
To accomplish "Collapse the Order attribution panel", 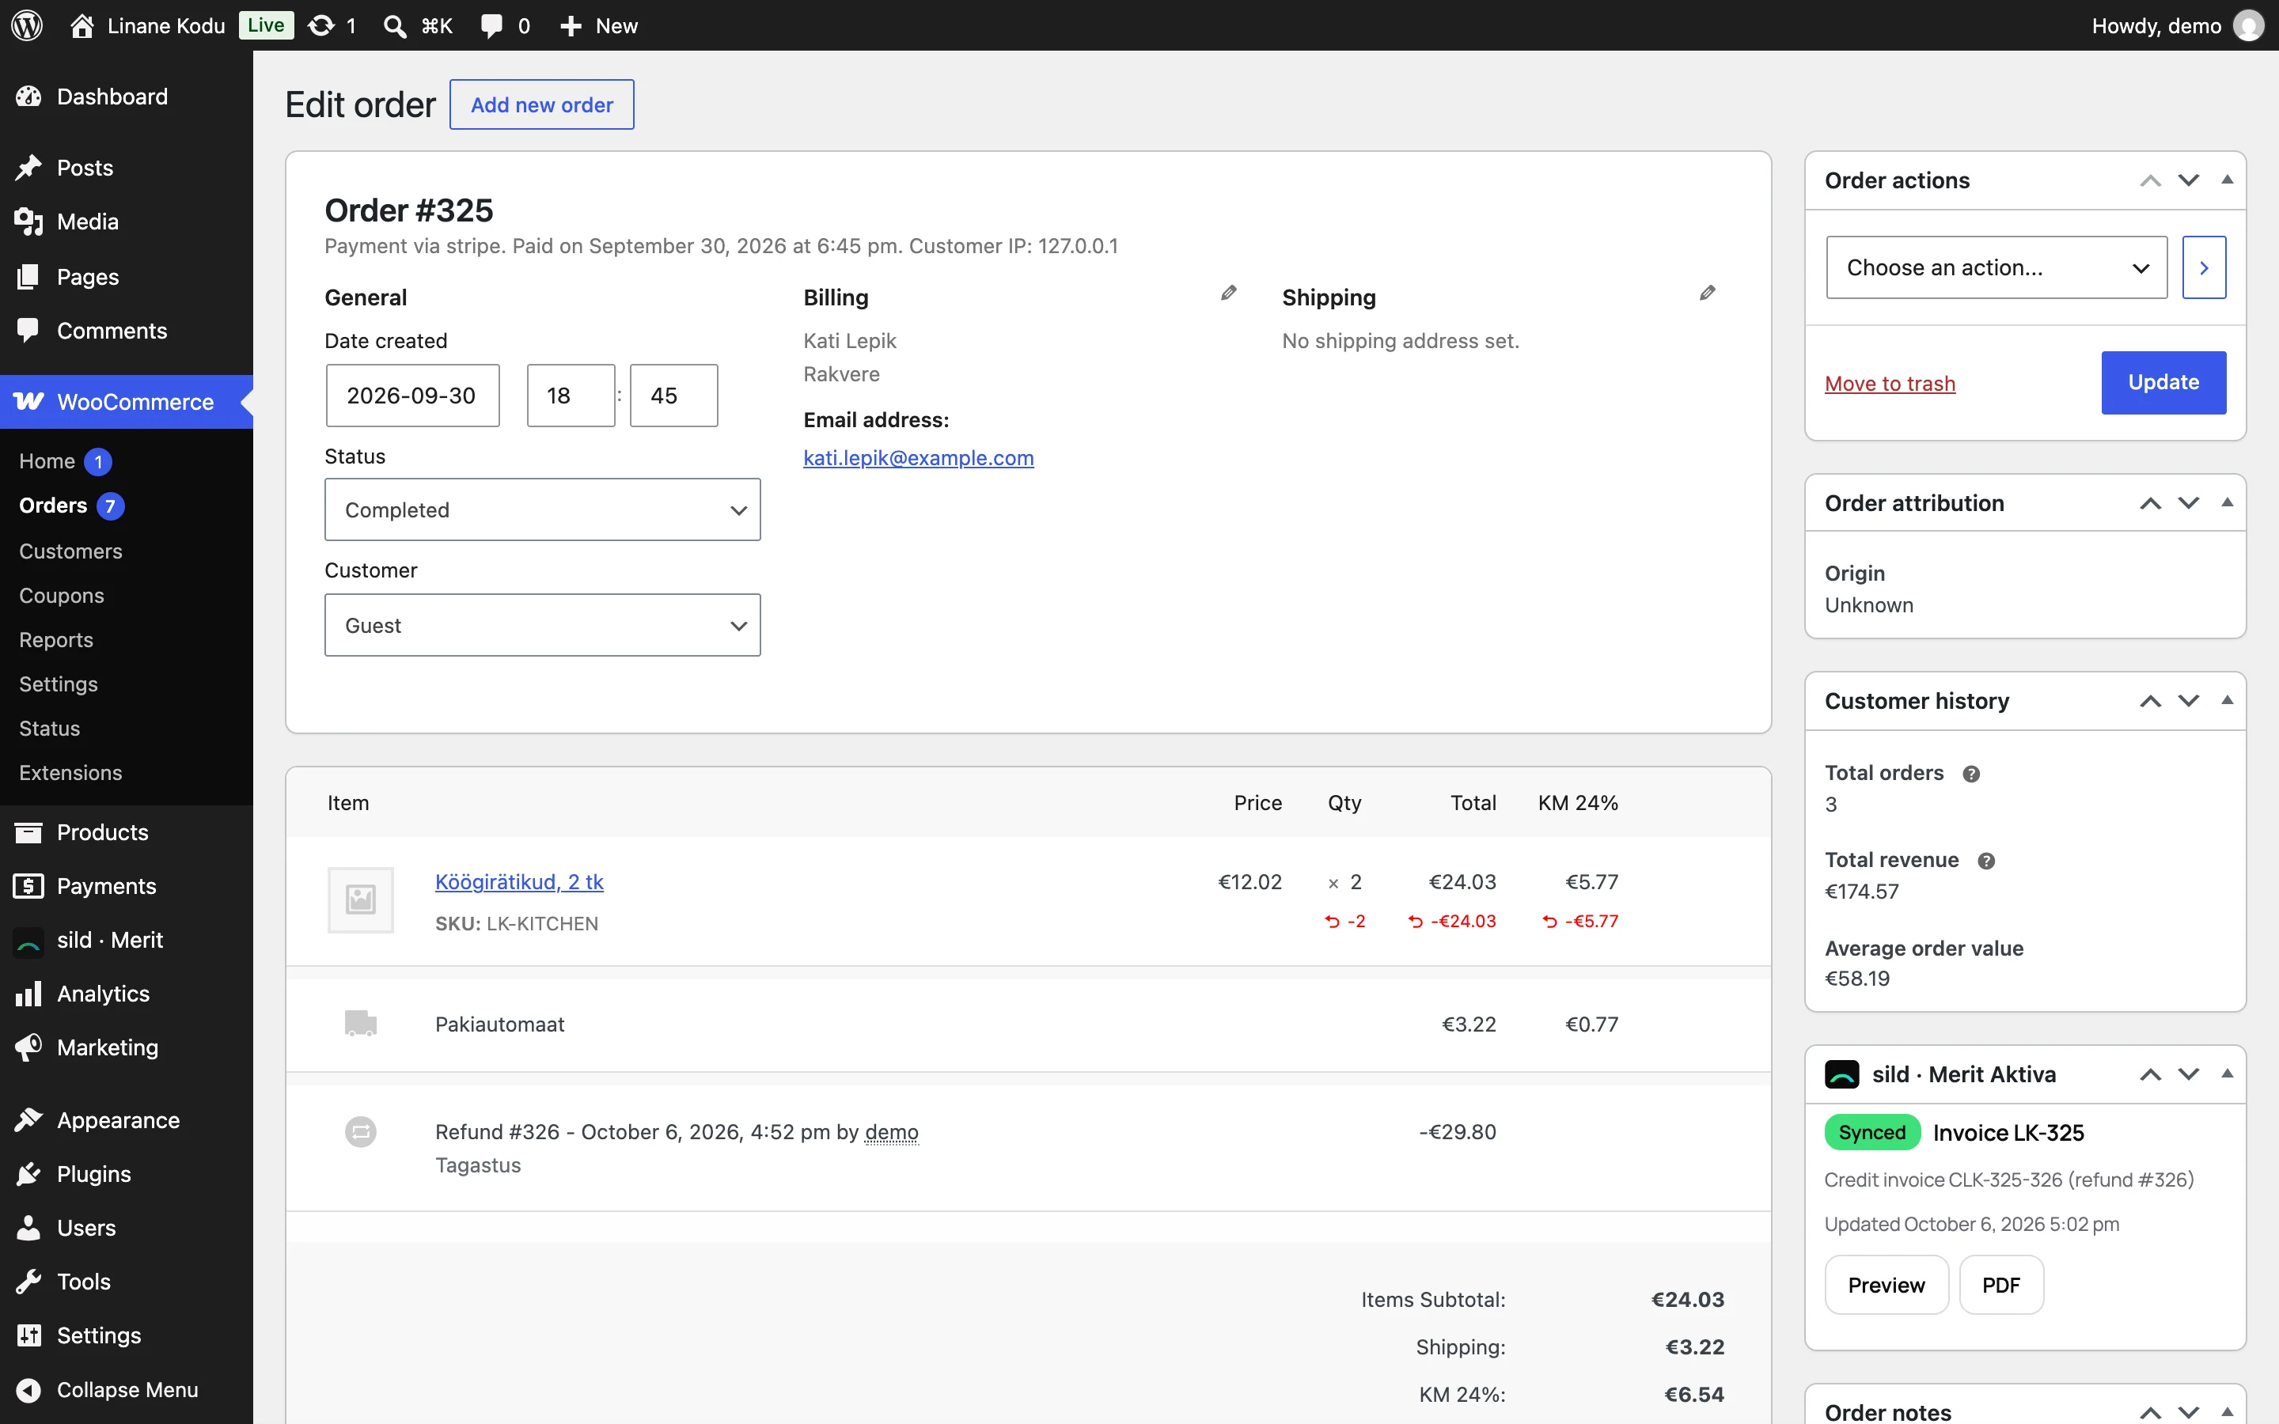I will (2228, 503).
